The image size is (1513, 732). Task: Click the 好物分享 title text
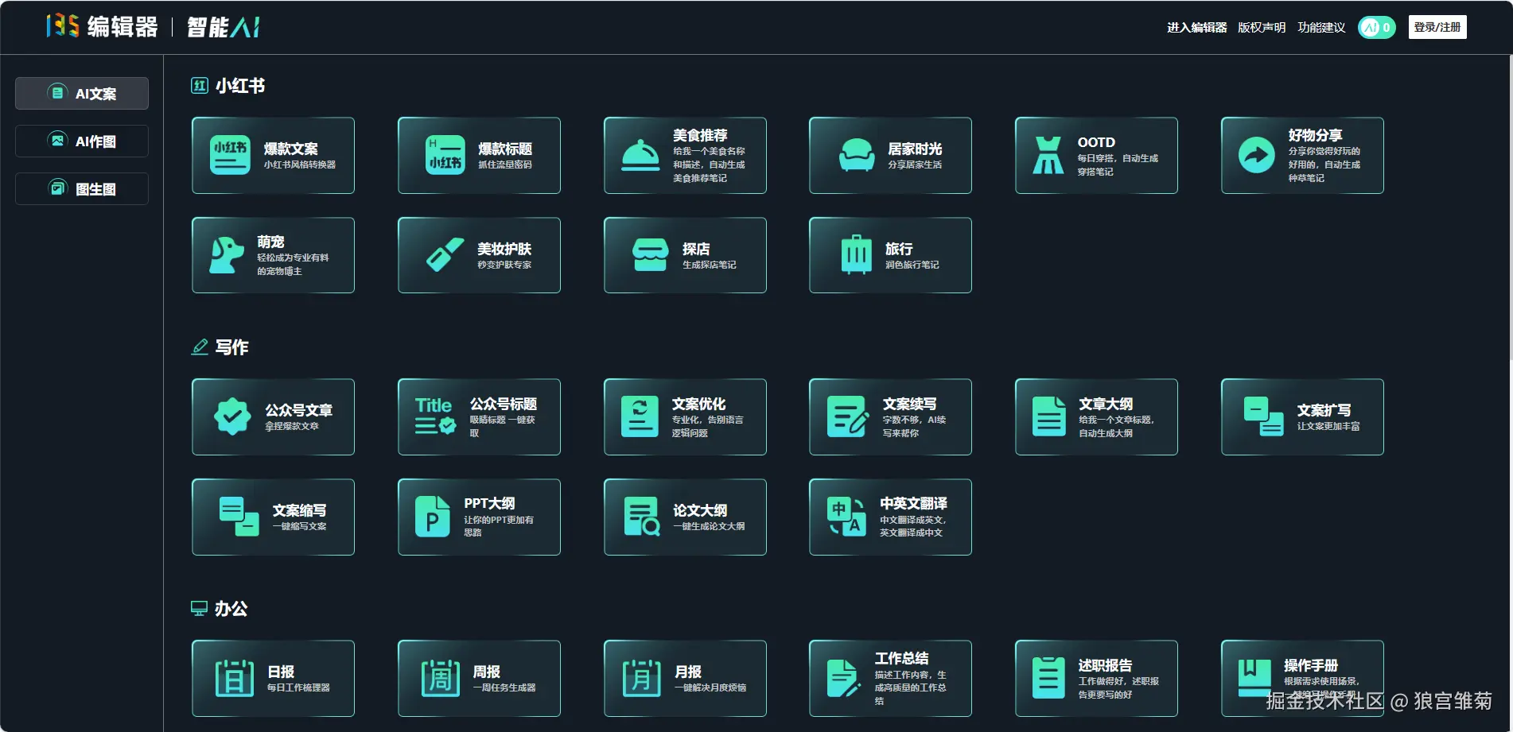[1316, 135]
